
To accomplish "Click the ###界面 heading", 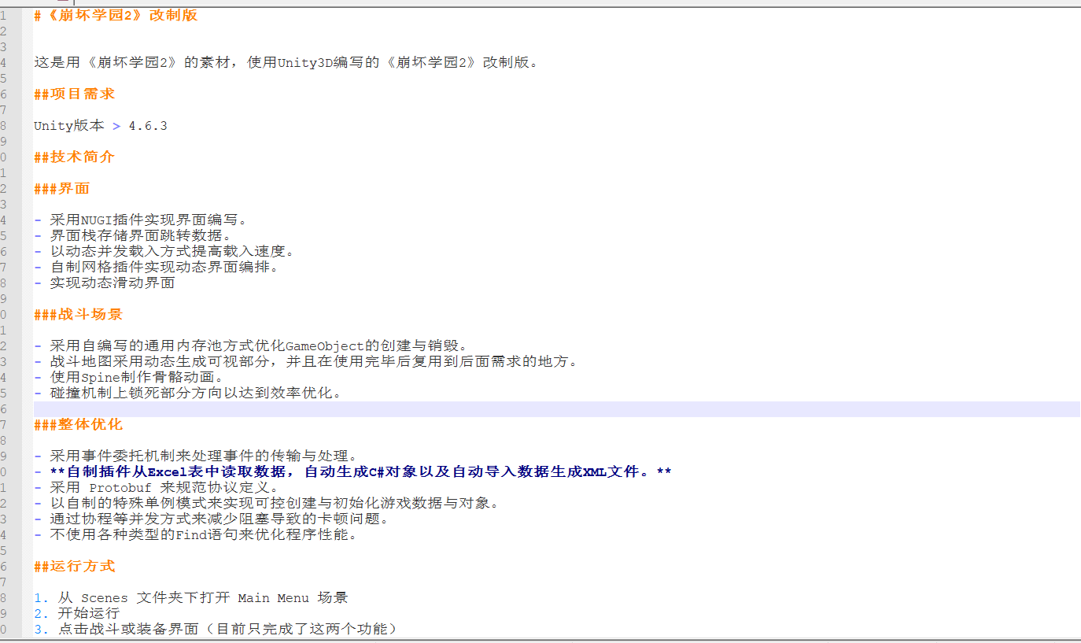I will [62, 188].
